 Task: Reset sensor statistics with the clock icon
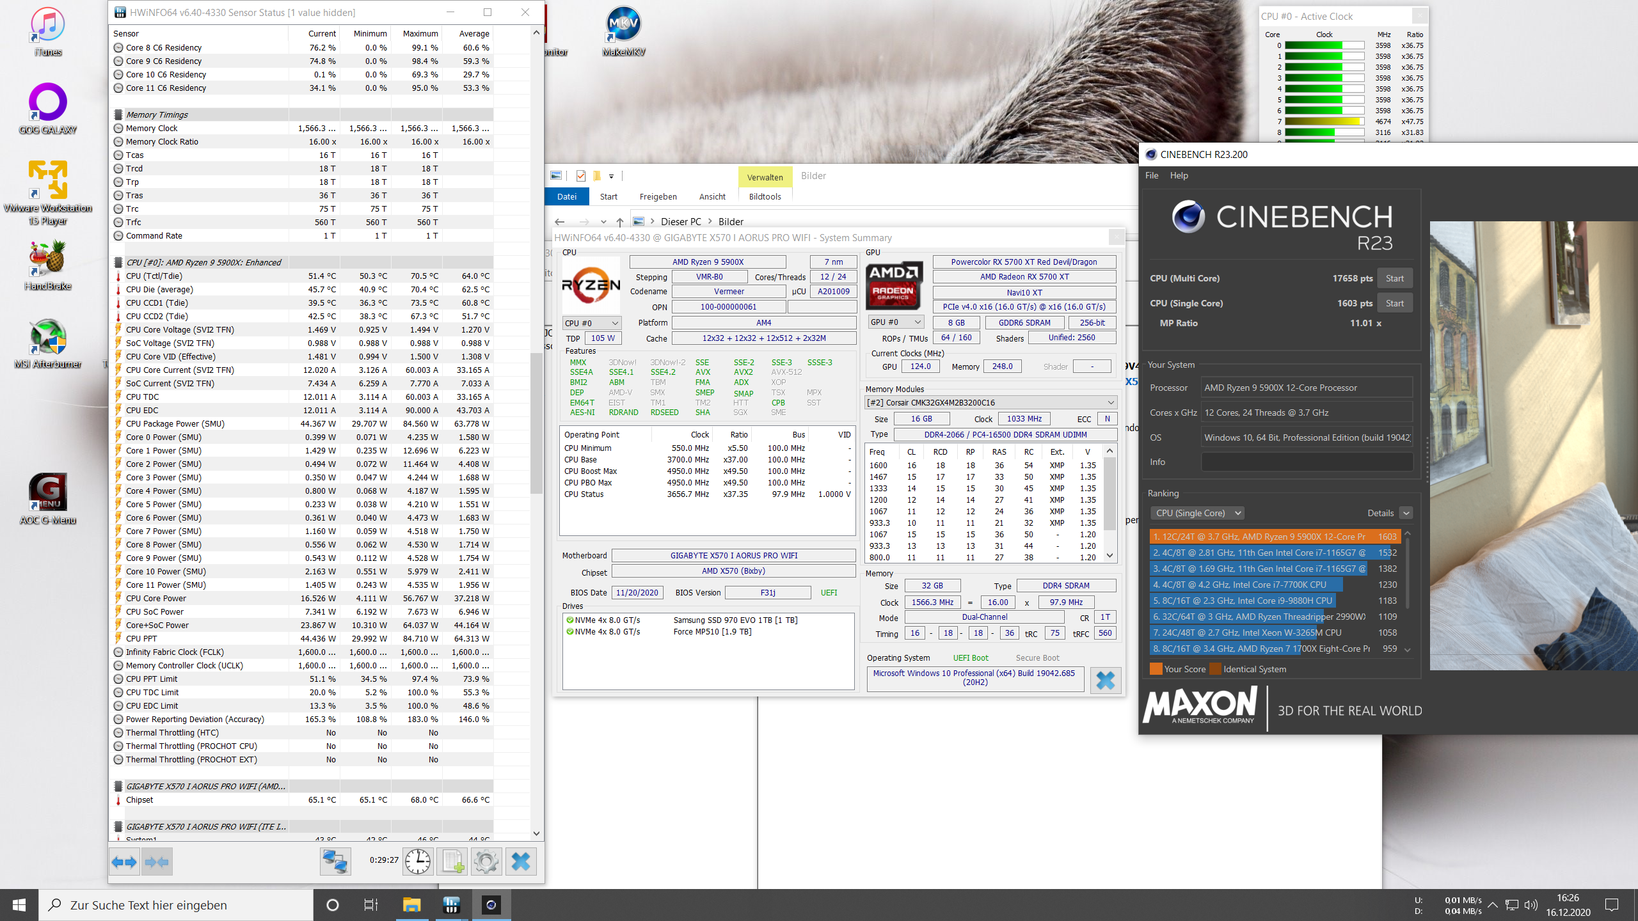click(418, 862)
